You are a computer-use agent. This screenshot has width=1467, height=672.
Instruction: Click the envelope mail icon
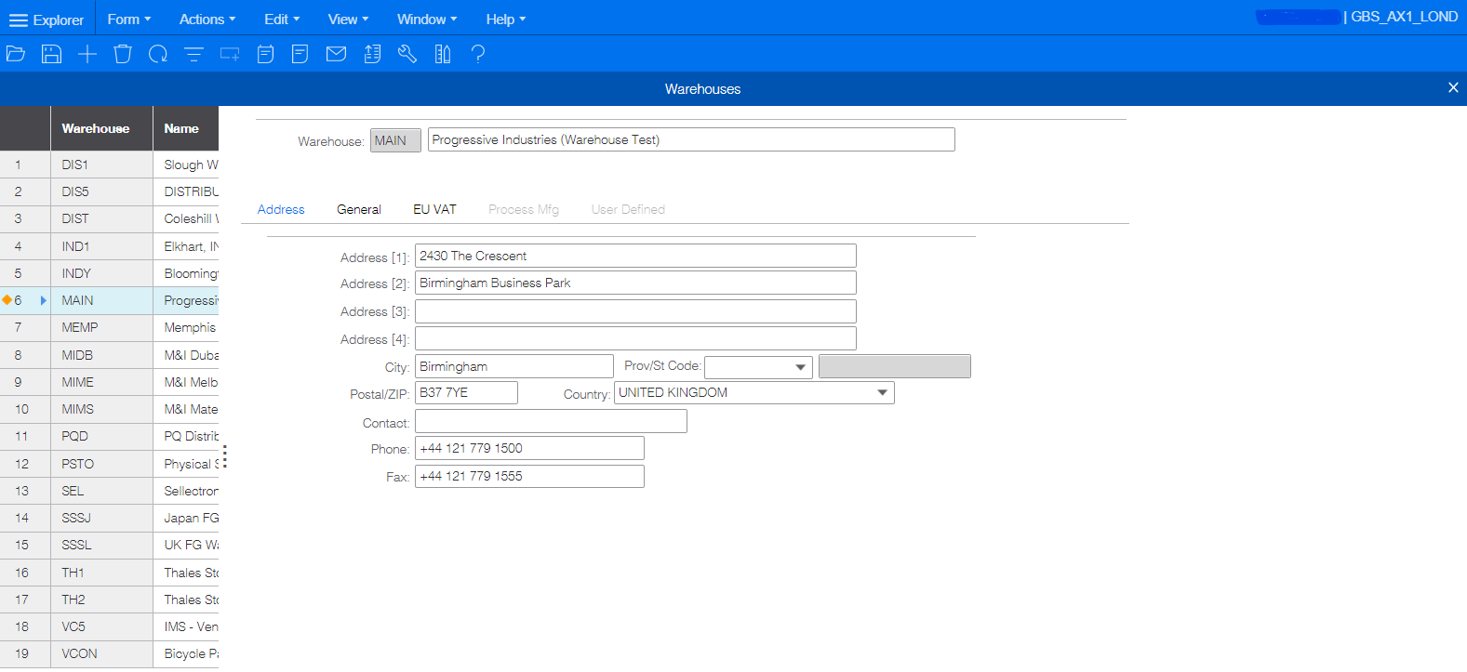(x=336, y=54)
